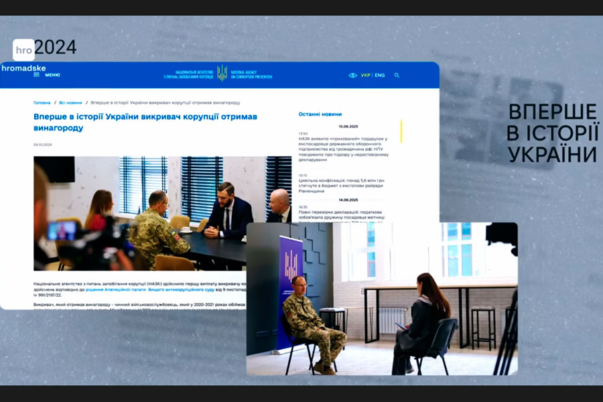The width and height of the screenshot is (603, 402).
Task: Click the interview photo with soldier
Action: (382, 299)
